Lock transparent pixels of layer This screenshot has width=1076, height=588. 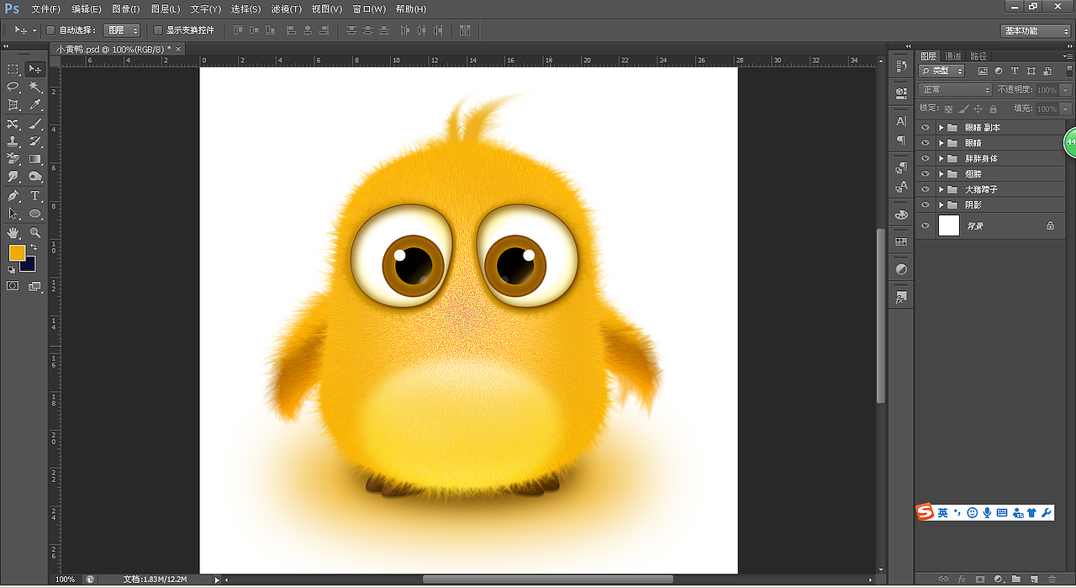tap(949, 109)
